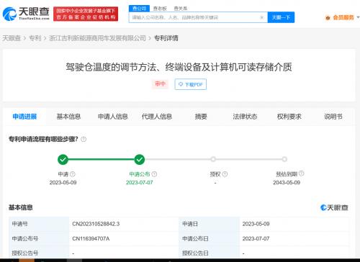
Task: Switch to the 查关系 search tab
Action: (x=181, y=9)
